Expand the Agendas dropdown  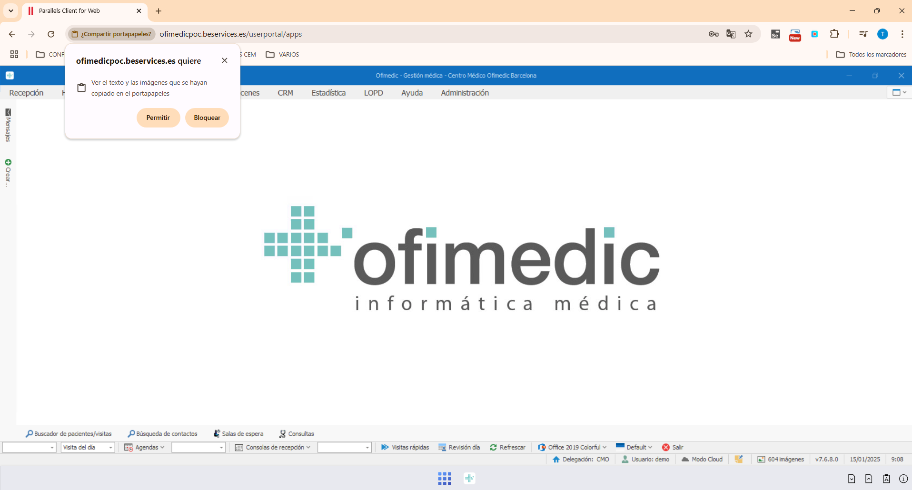tap(145, 447)
